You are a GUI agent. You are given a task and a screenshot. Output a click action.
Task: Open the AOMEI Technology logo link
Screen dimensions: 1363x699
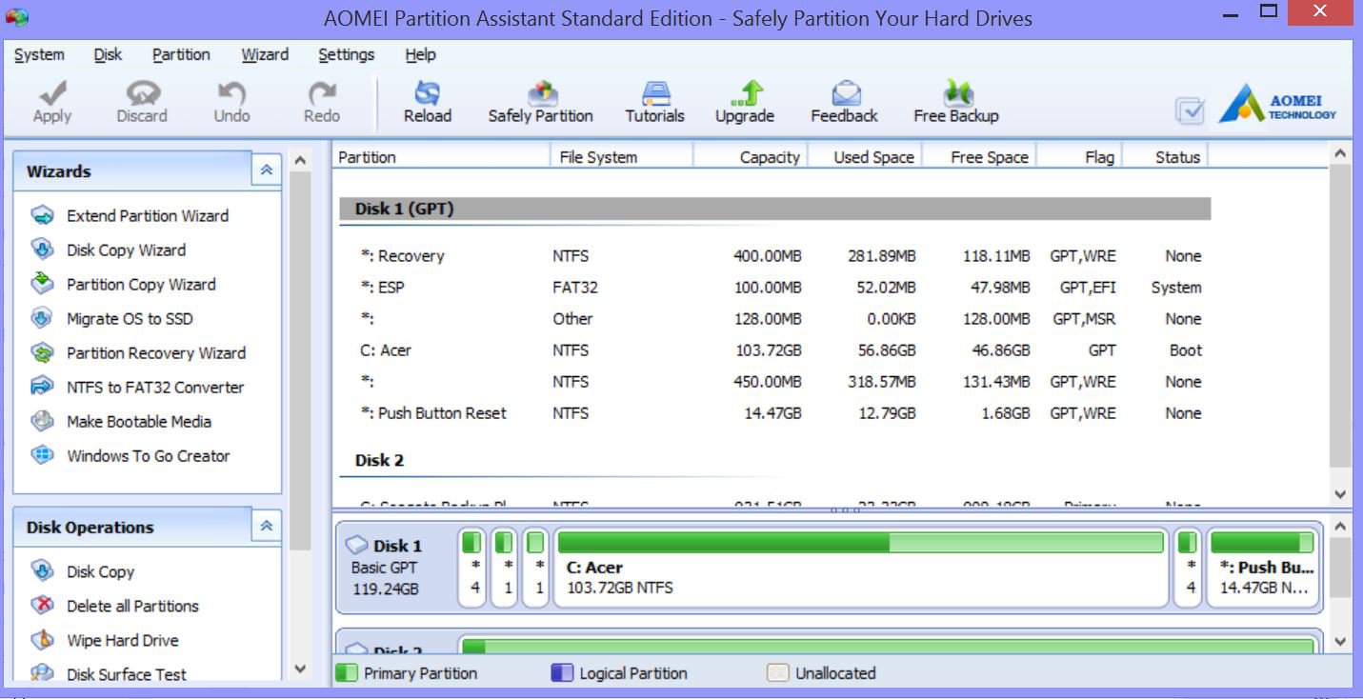point(1279,105)
